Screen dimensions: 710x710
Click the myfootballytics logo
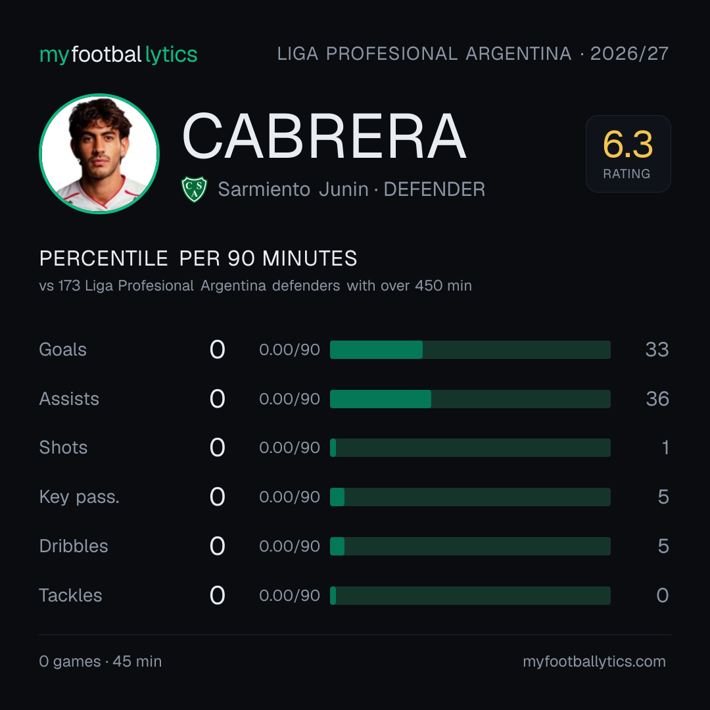point(118,55)
